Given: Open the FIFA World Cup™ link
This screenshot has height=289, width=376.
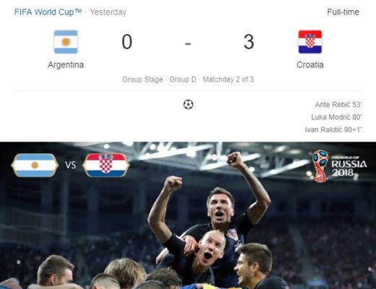Looking at the screenshot, I should coord(48,12).
